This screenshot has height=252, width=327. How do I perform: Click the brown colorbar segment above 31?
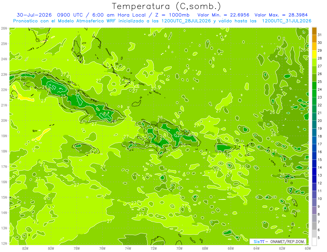coord(314,31)
